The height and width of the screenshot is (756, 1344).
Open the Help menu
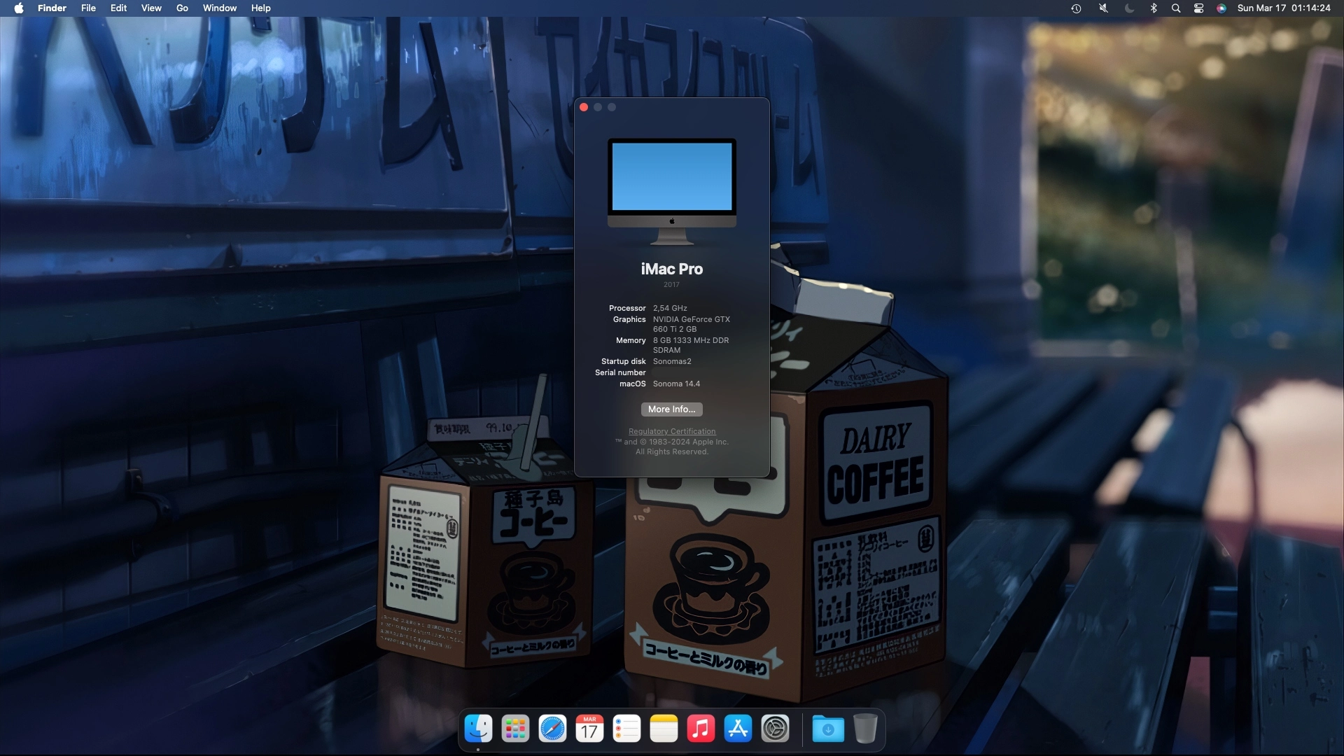pyautogui.click(x=260, y=8)
